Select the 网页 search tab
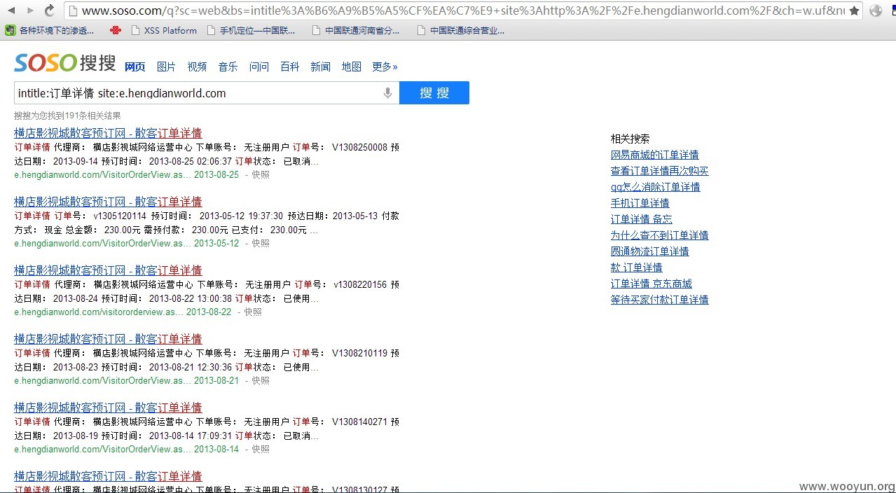896x493 pixels. point(135,67)
